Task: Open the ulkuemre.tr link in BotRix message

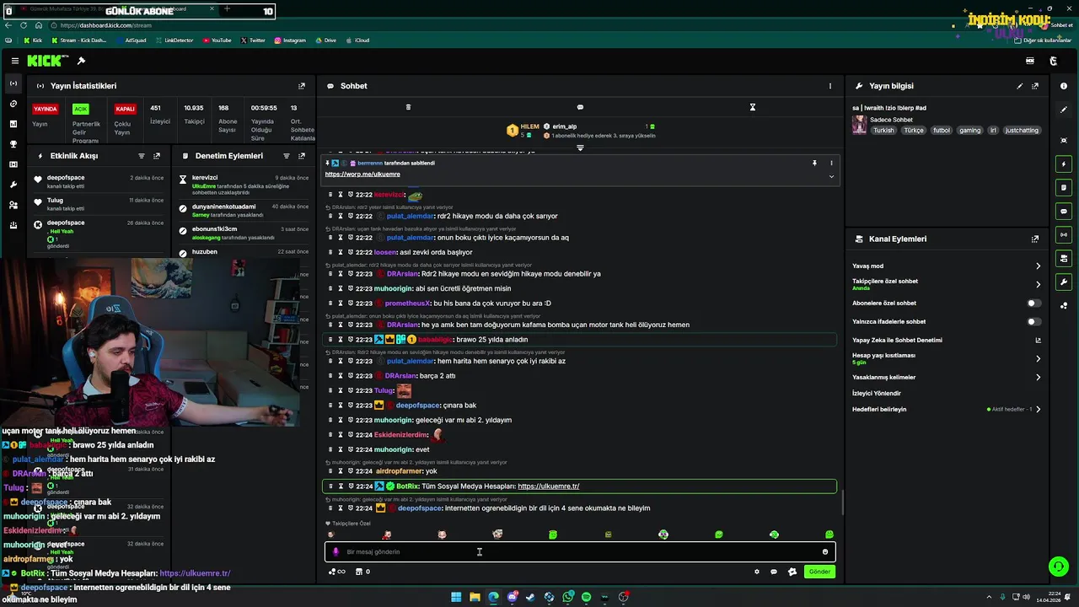Action: 549,486
